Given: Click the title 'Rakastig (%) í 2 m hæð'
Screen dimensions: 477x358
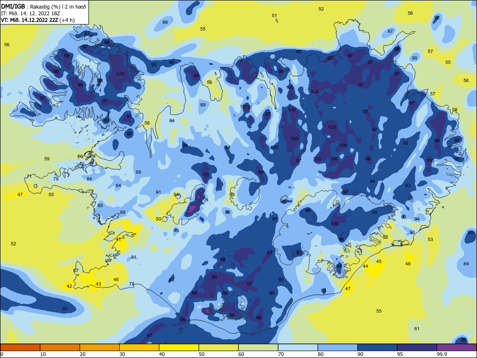Looking at the screenshot, I should point(58,7).
